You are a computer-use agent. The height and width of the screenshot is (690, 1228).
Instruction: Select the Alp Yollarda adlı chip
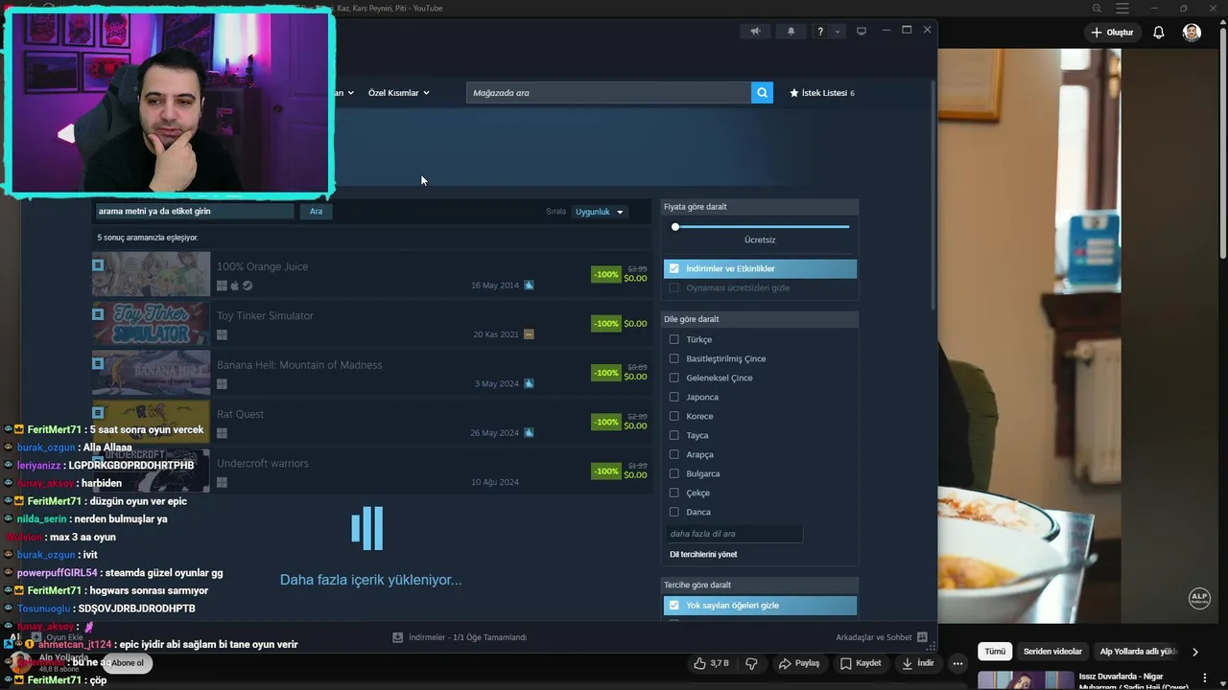coord(1137,652)
